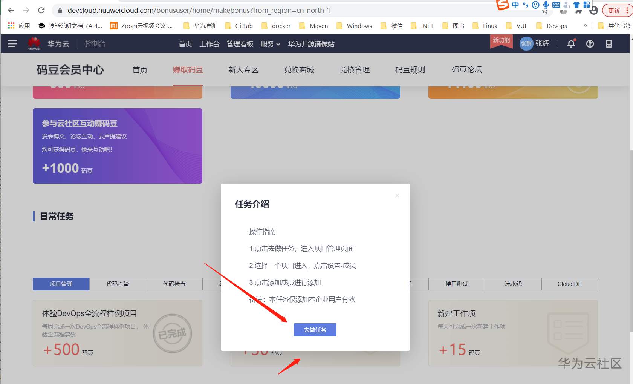633x384 pixels.
Task: Open the 码豆论坛 tab
Action: 467,70
